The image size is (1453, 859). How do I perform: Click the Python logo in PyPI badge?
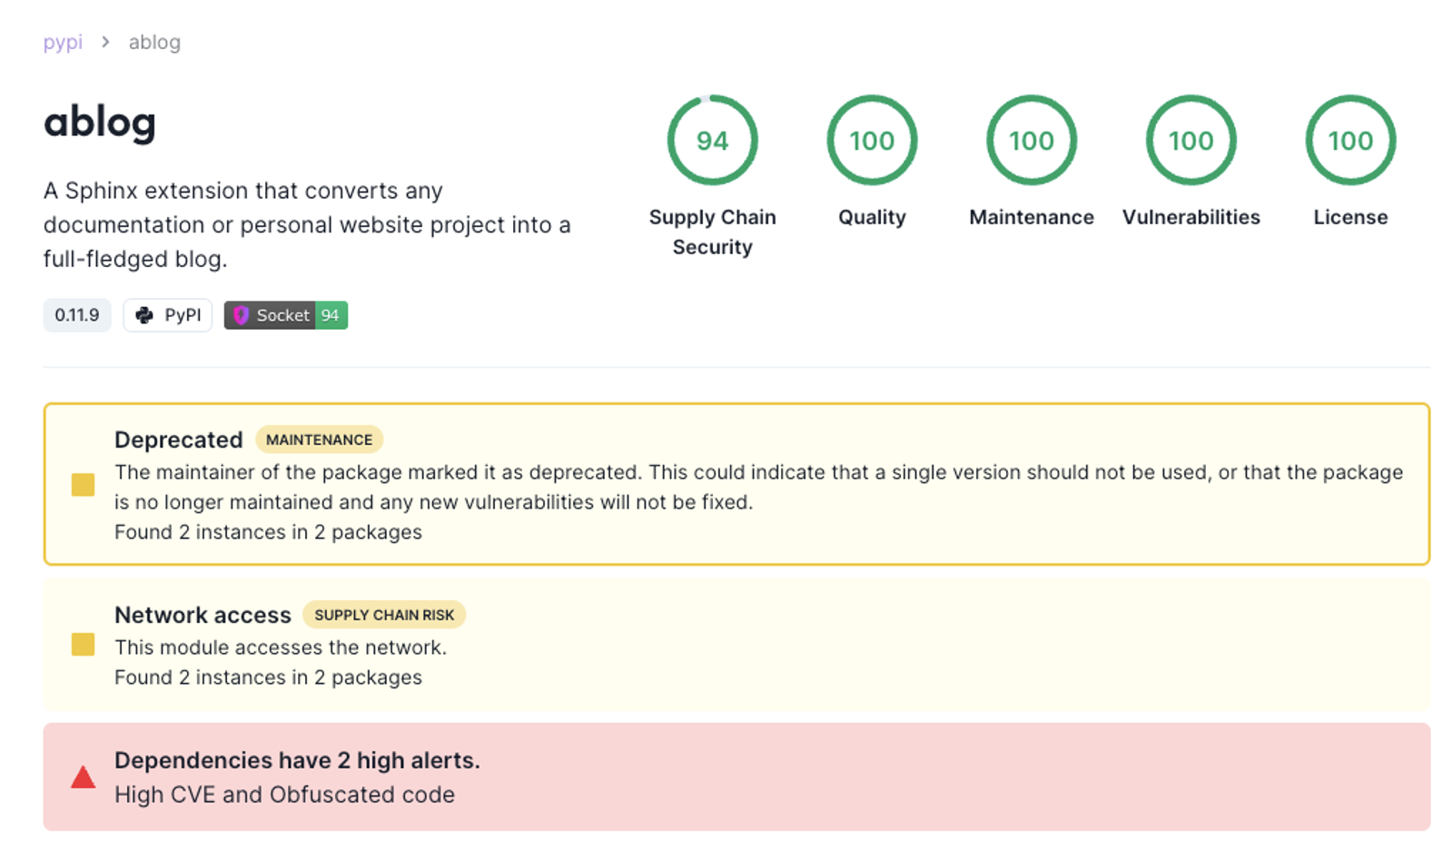pos(144,315)
